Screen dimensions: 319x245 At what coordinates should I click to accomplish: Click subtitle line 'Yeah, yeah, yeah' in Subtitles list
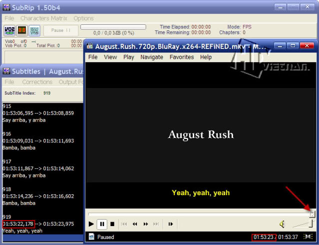pyautogui.click(x=22, y=231)
